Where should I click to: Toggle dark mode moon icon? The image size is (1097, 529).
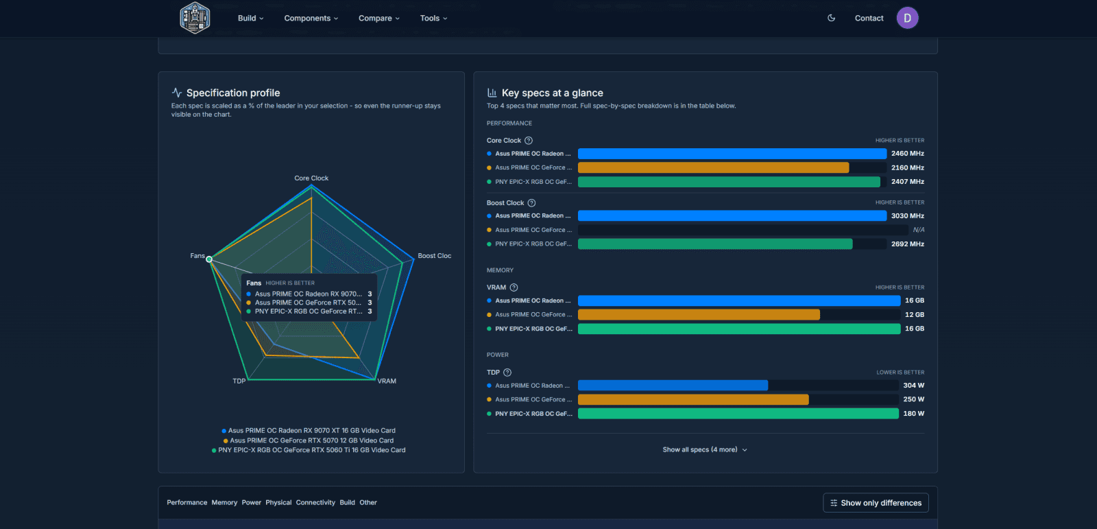(832, 19)
